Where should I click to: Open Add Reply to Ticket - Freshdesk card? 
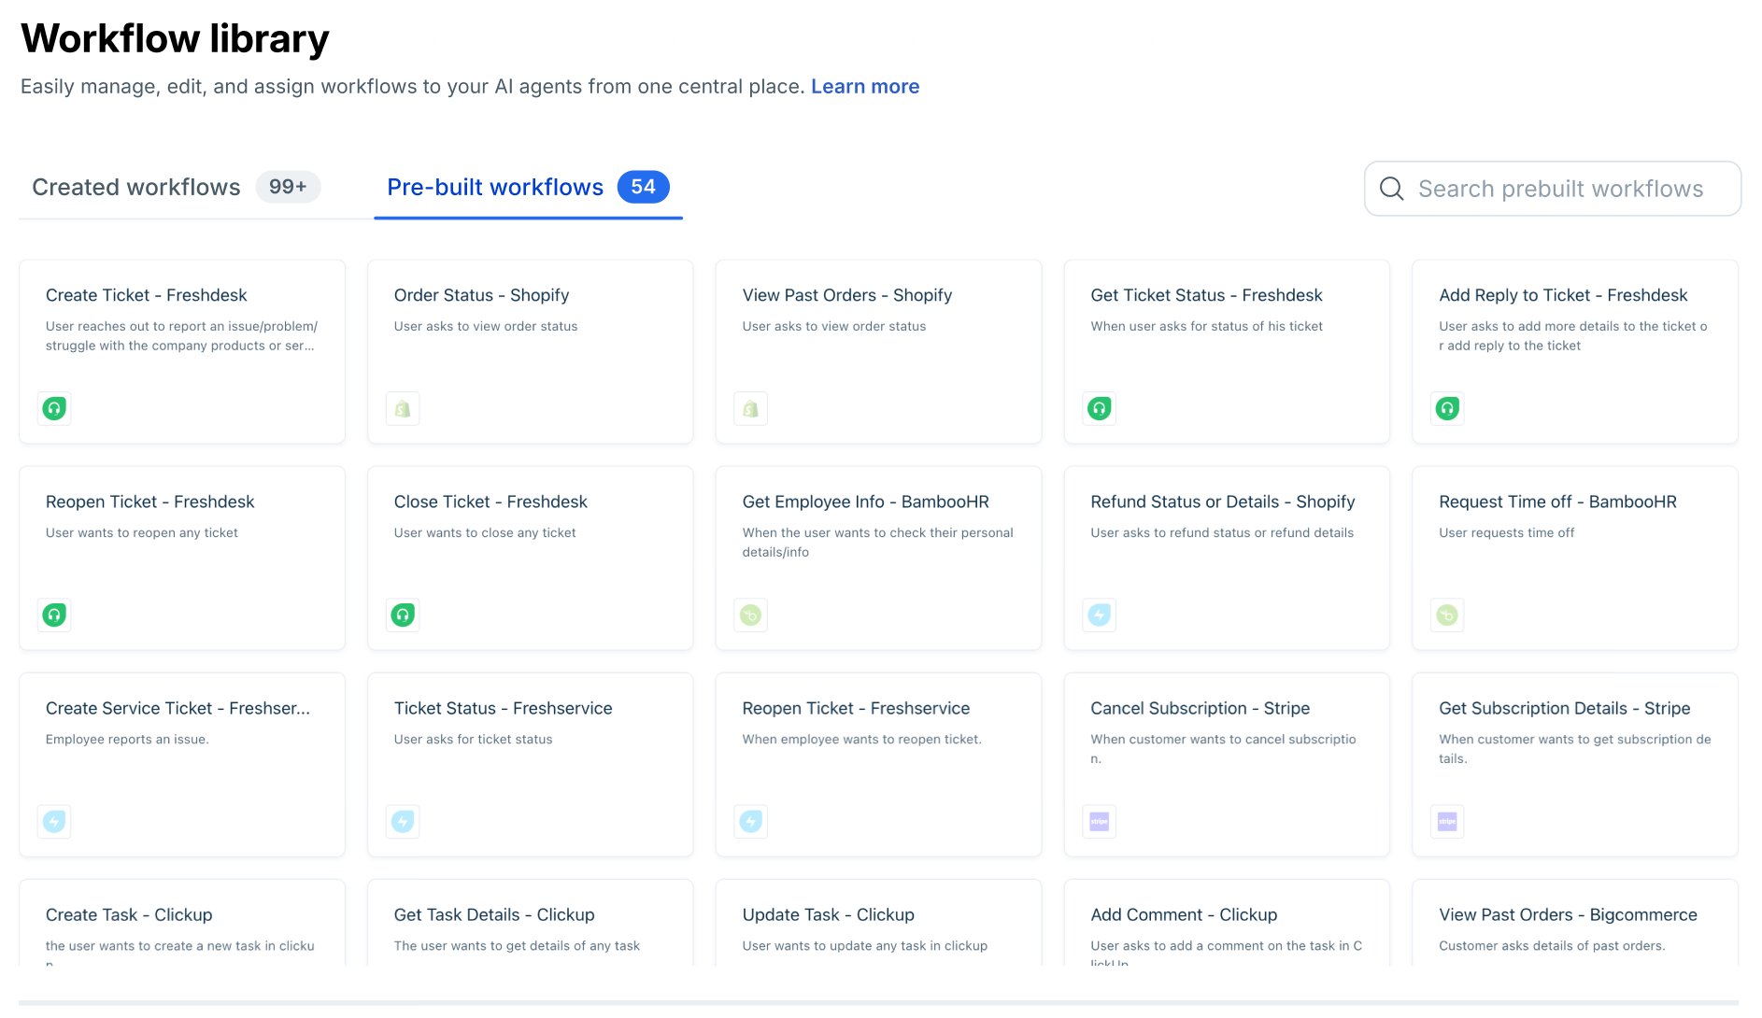pyautogui.click(x=1575, y=352)
